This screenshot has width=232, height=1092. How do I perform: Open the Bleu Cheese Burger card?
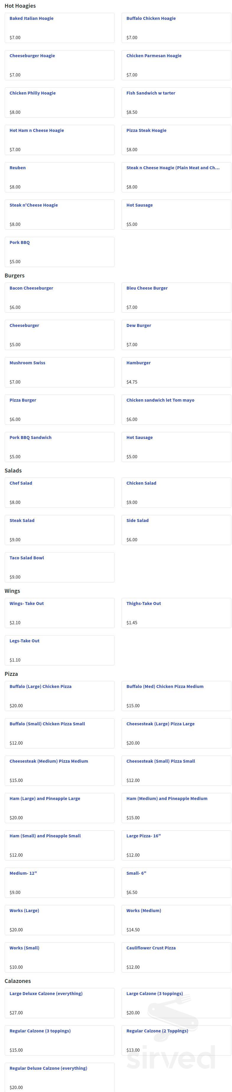click(x=176, y=297)
